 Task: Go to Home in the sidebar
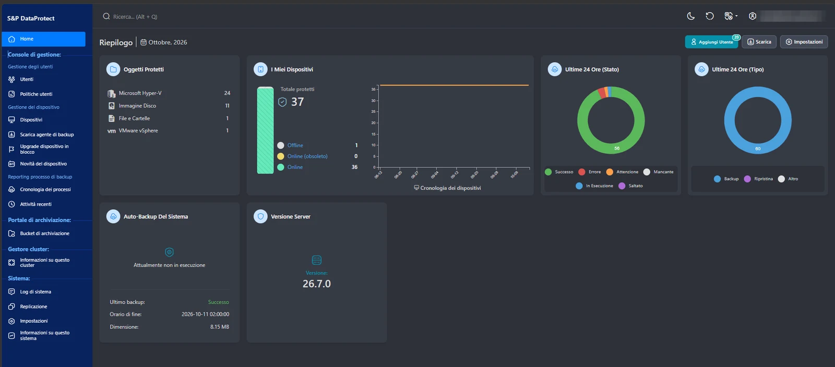pyautogui.click(x=43, y=39)
